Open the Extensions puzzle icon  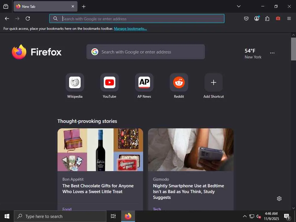(267, 18)
